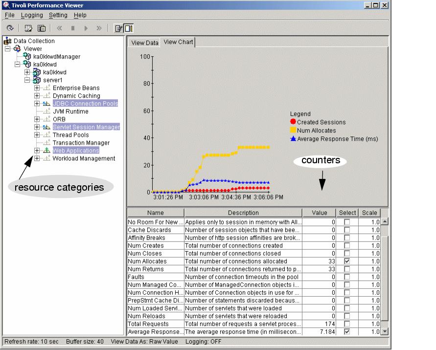
Task: Click the Tivoli Performance Viewer title icon
Action: tap(6, 5)
